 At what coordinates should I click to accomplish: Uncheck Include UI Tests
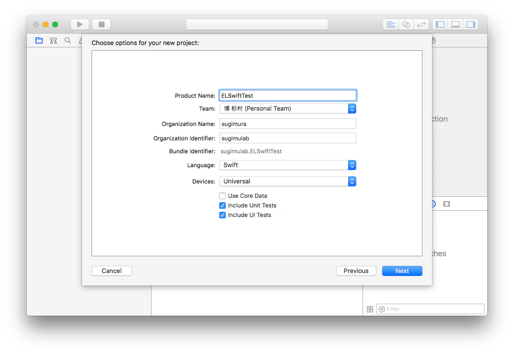pos(222,215)
